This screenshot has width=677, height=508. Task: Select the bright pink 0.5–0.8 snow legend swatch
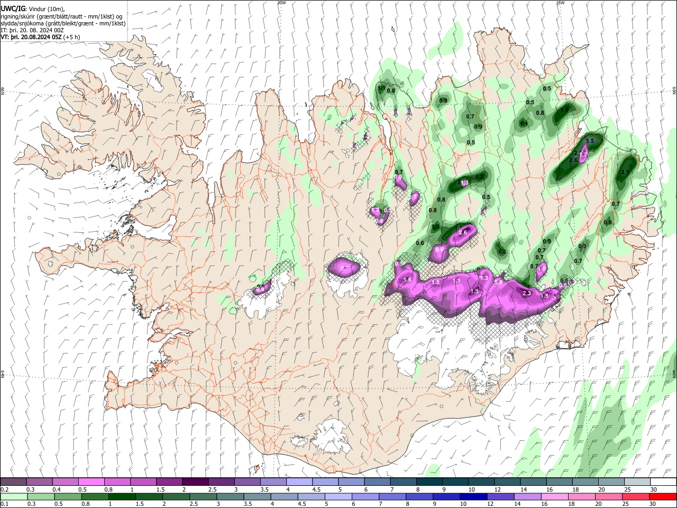click(92, 482)
